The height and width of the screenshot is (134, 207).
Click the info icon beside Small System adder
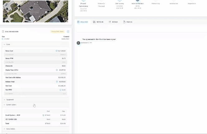43,115
